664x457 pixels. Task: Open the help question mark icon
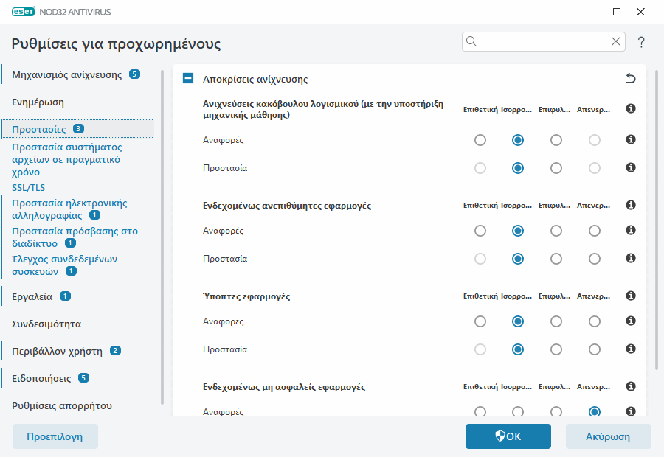pos(641,42)
